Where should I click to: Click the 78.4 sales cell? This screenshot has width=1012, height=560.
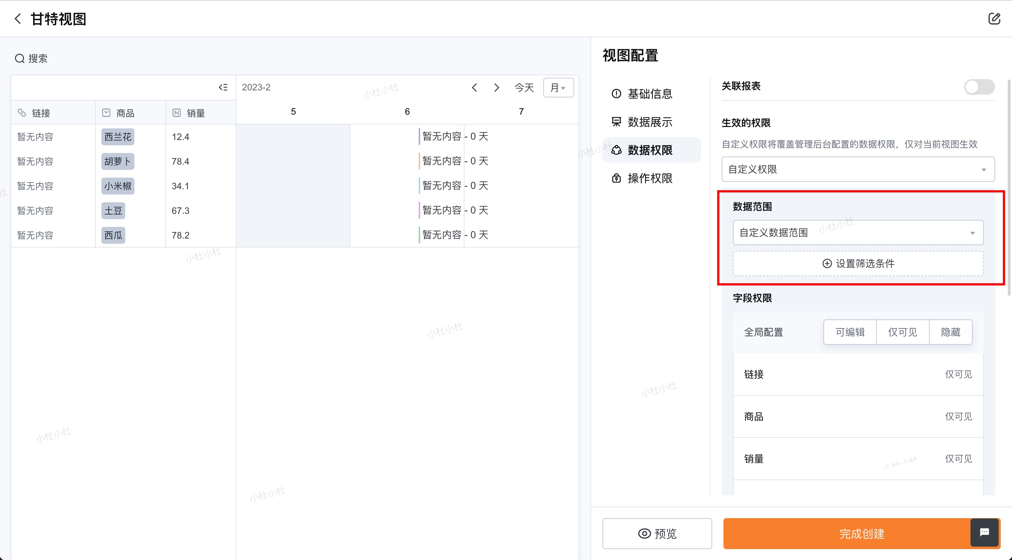click(x=201, y=161)
